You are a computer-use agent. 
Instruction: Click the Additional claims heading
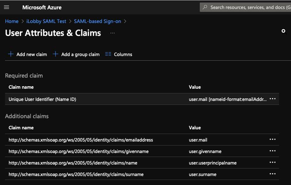click(x=27, y=116)
